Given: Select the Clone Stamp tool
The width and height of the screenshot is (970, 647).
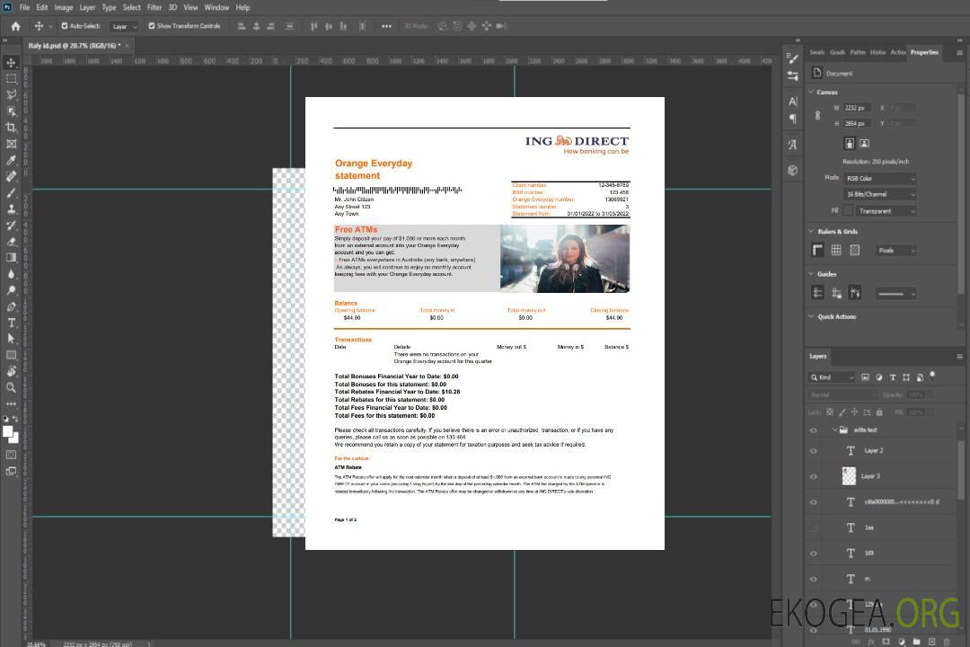Looking at the screenshot, I should [11, 208].
